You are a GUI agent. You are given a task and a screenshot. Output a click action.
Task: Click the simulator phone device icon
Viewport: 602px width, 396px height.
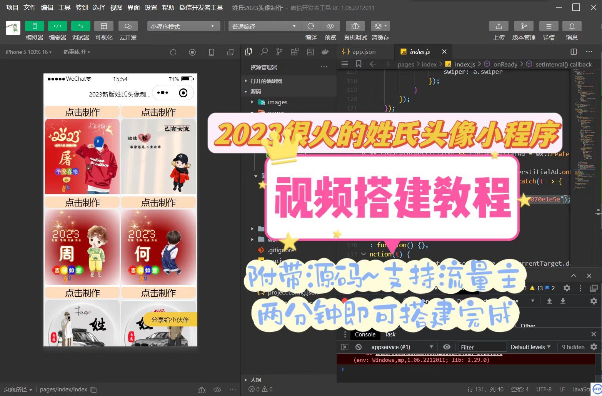tap(212, 52)
